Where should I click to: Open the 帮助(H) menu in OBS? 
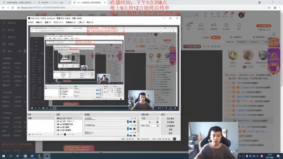(x=90, y=22)
